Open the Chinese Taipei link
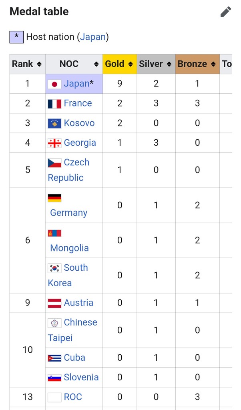241x410 pixels. pyautogui.click(x=80, y=323)
